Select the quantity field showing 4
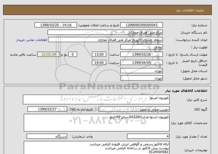Image resolution: width=218 pixels, height=154 pixels. click(x=148, y=136)
